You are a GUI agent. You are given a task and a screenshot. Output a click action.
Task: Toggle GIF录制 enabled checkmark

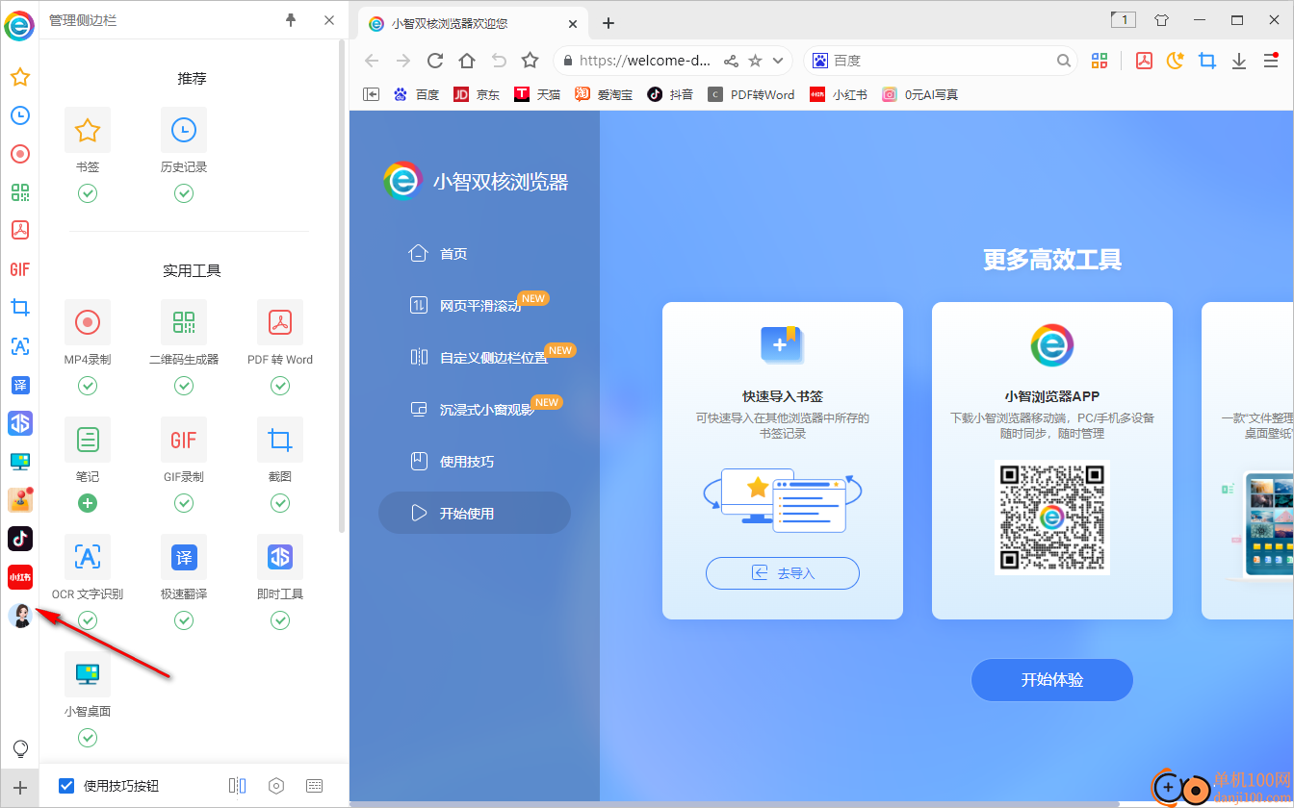(184, 503)
